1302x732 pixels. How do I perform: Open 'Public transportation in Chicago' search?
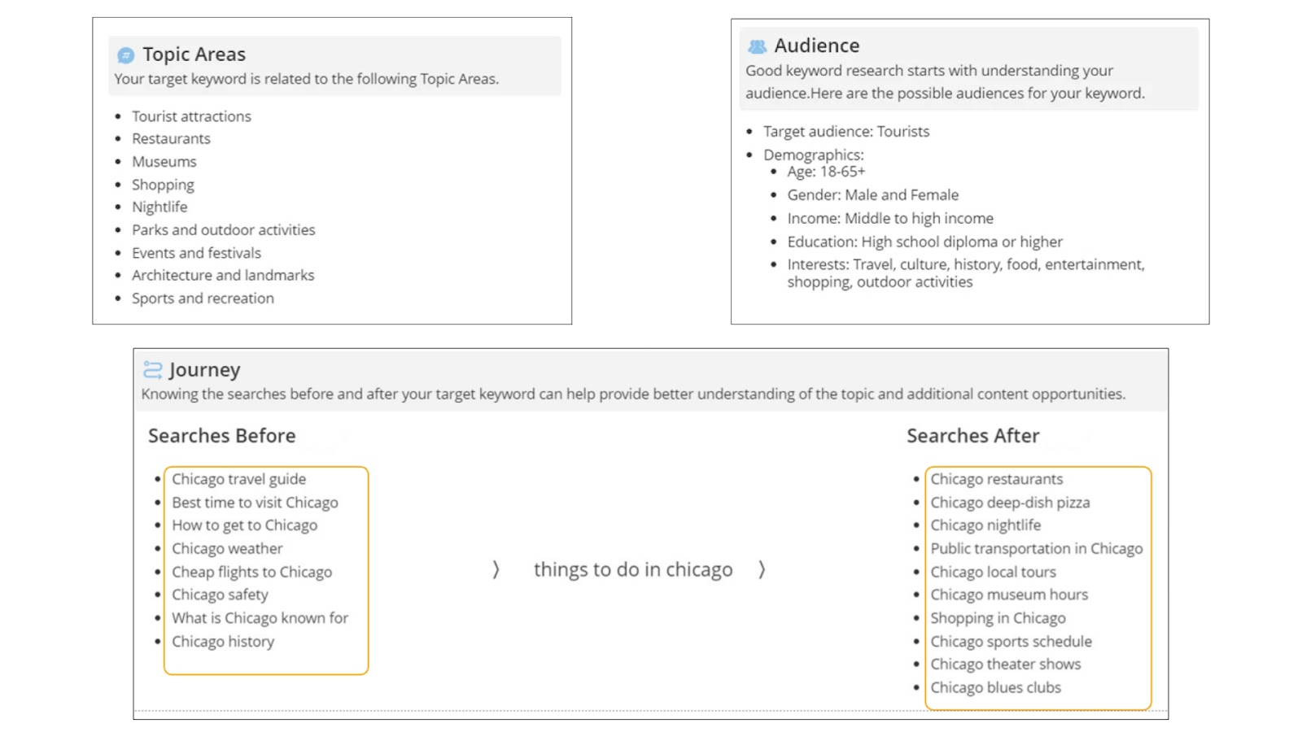pos(1036,549)
